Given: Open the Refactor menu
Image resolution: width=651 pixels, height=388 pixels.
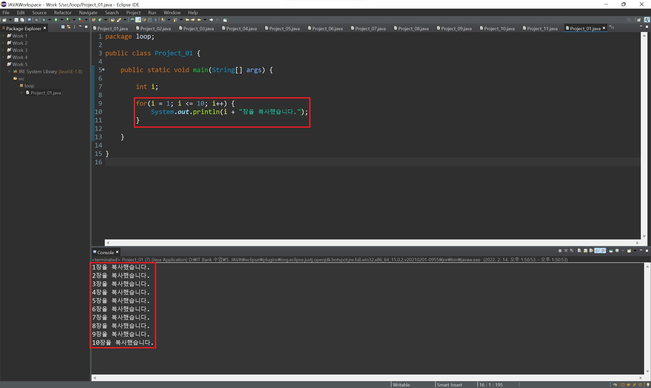Looking at the screenshot, I should (63, 12).
